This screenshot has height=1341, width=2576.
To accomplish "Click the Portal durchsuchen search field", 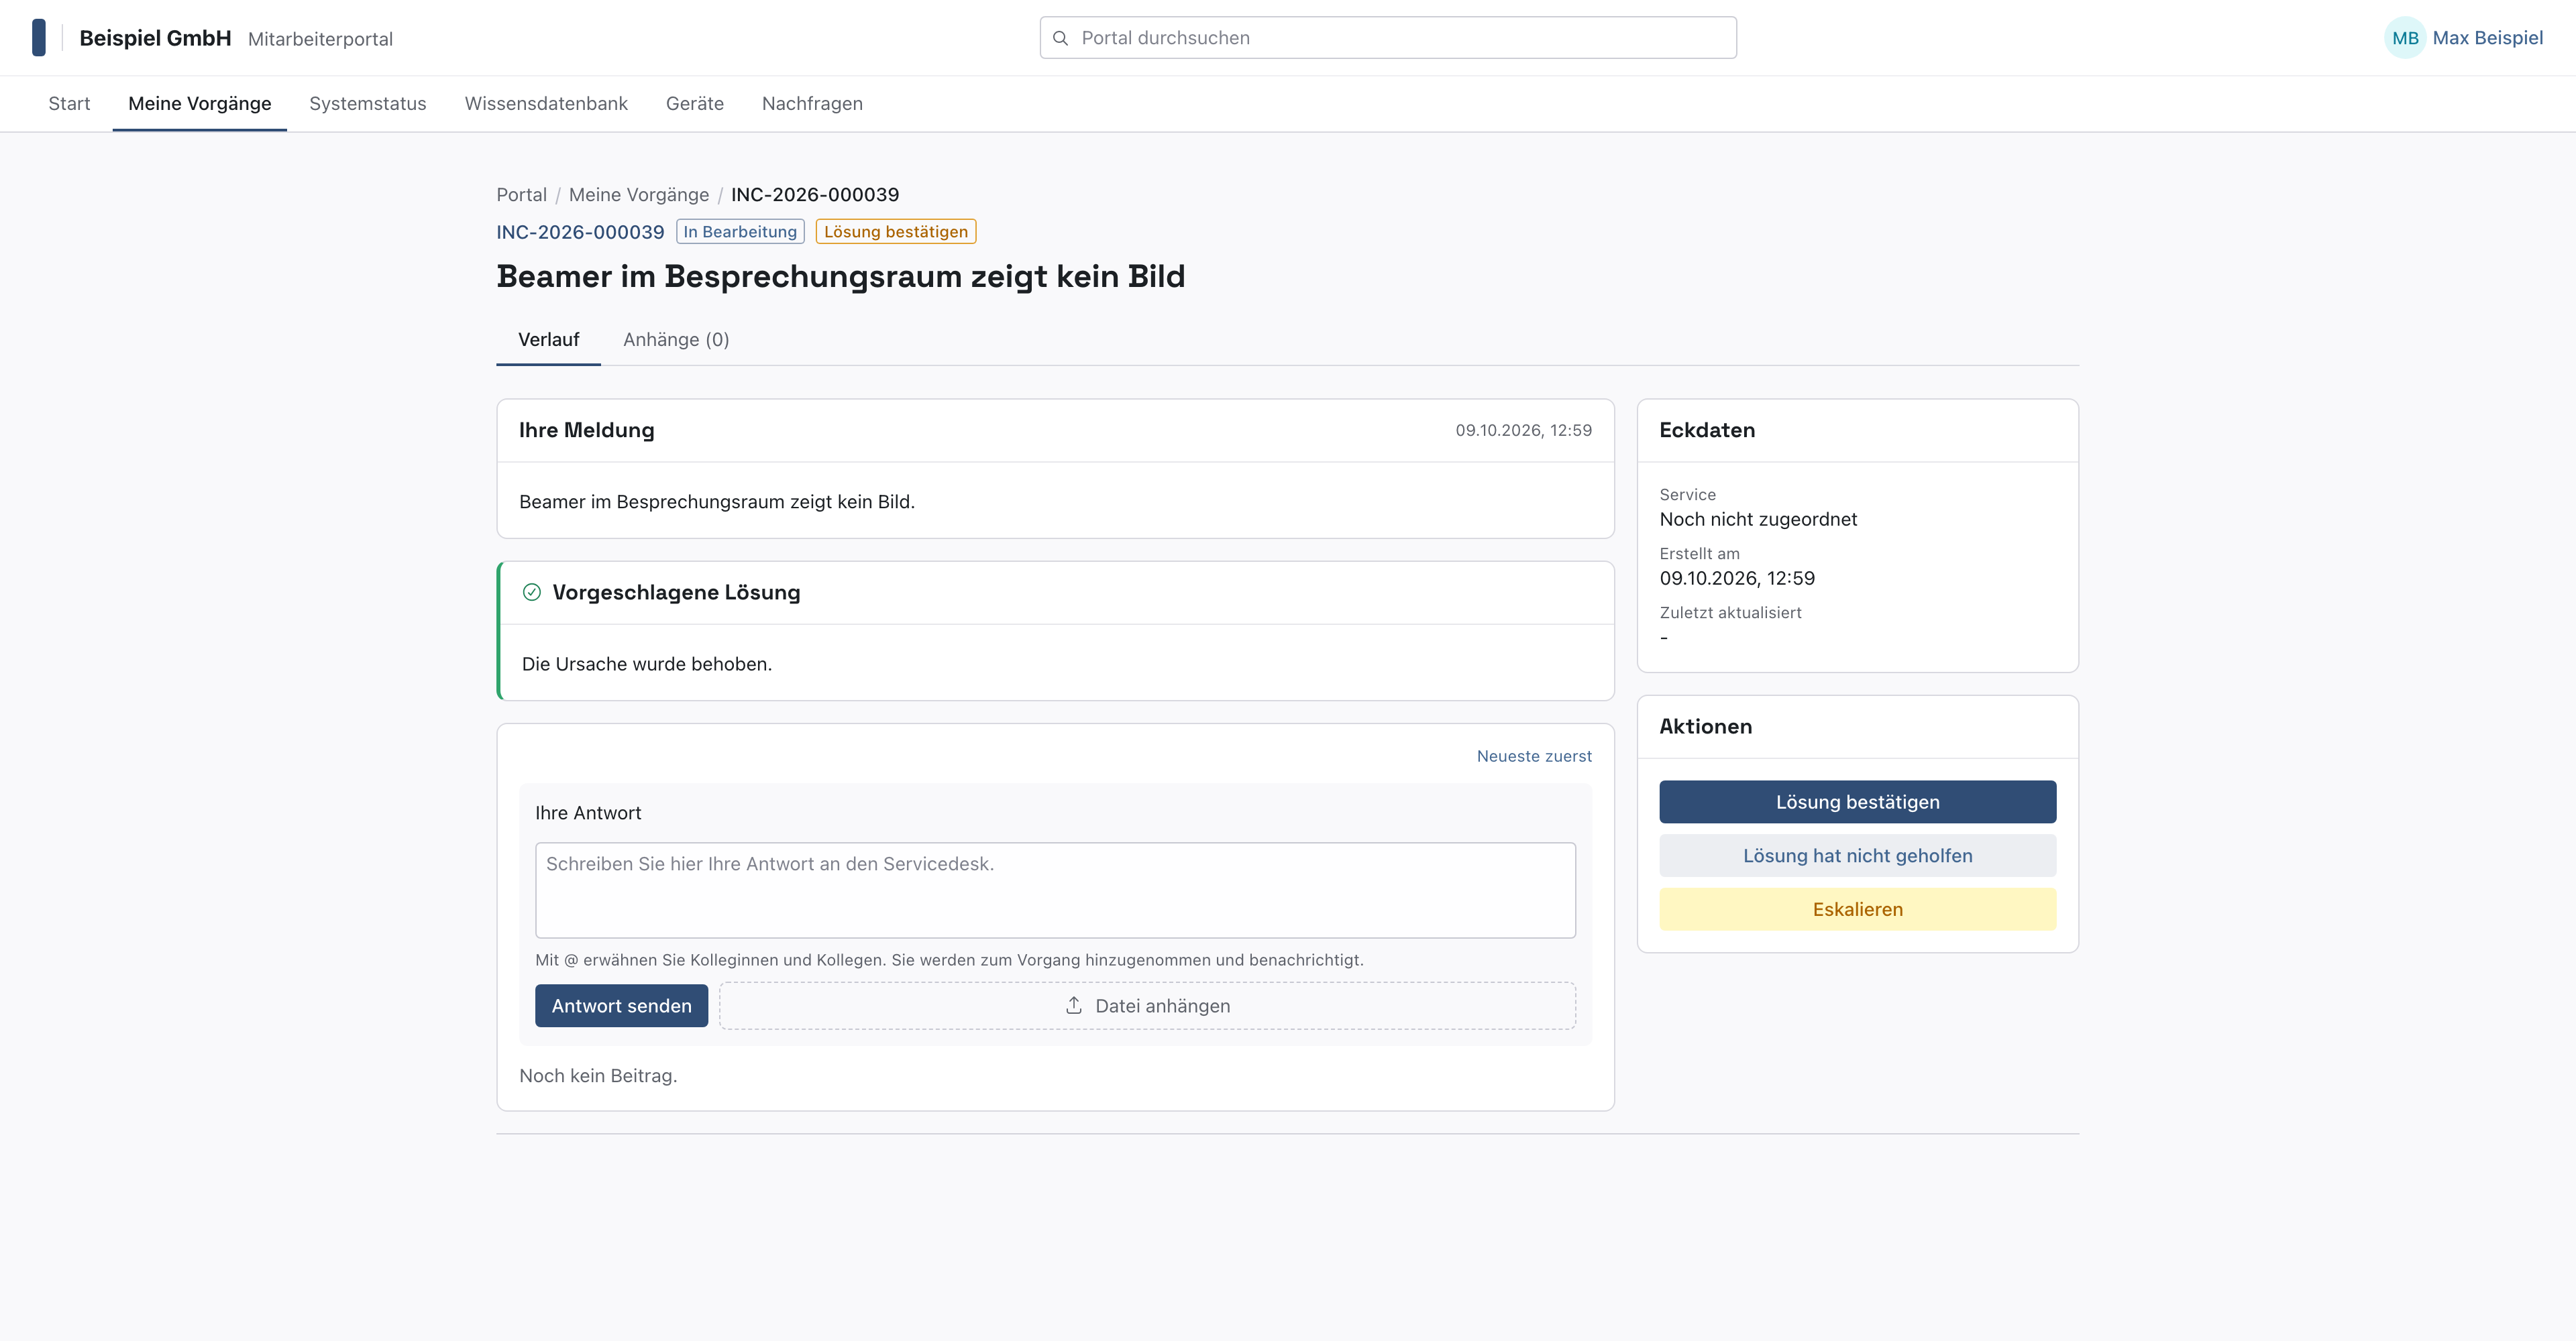I will click(1388, 38).
